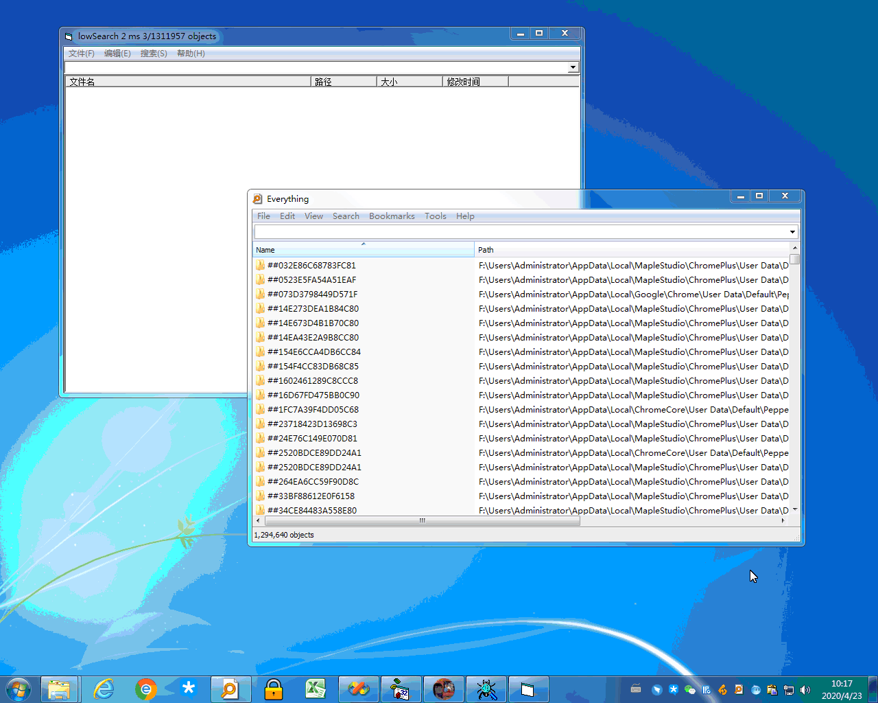Click the vertical scrollbar down arrow in Everything
Image resolution: width=878 pixels, height=703 pixels.
[794, 509]
